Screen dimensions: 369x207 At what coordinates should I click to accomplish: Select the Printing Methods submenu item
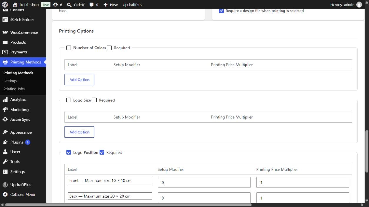(18, 73)
